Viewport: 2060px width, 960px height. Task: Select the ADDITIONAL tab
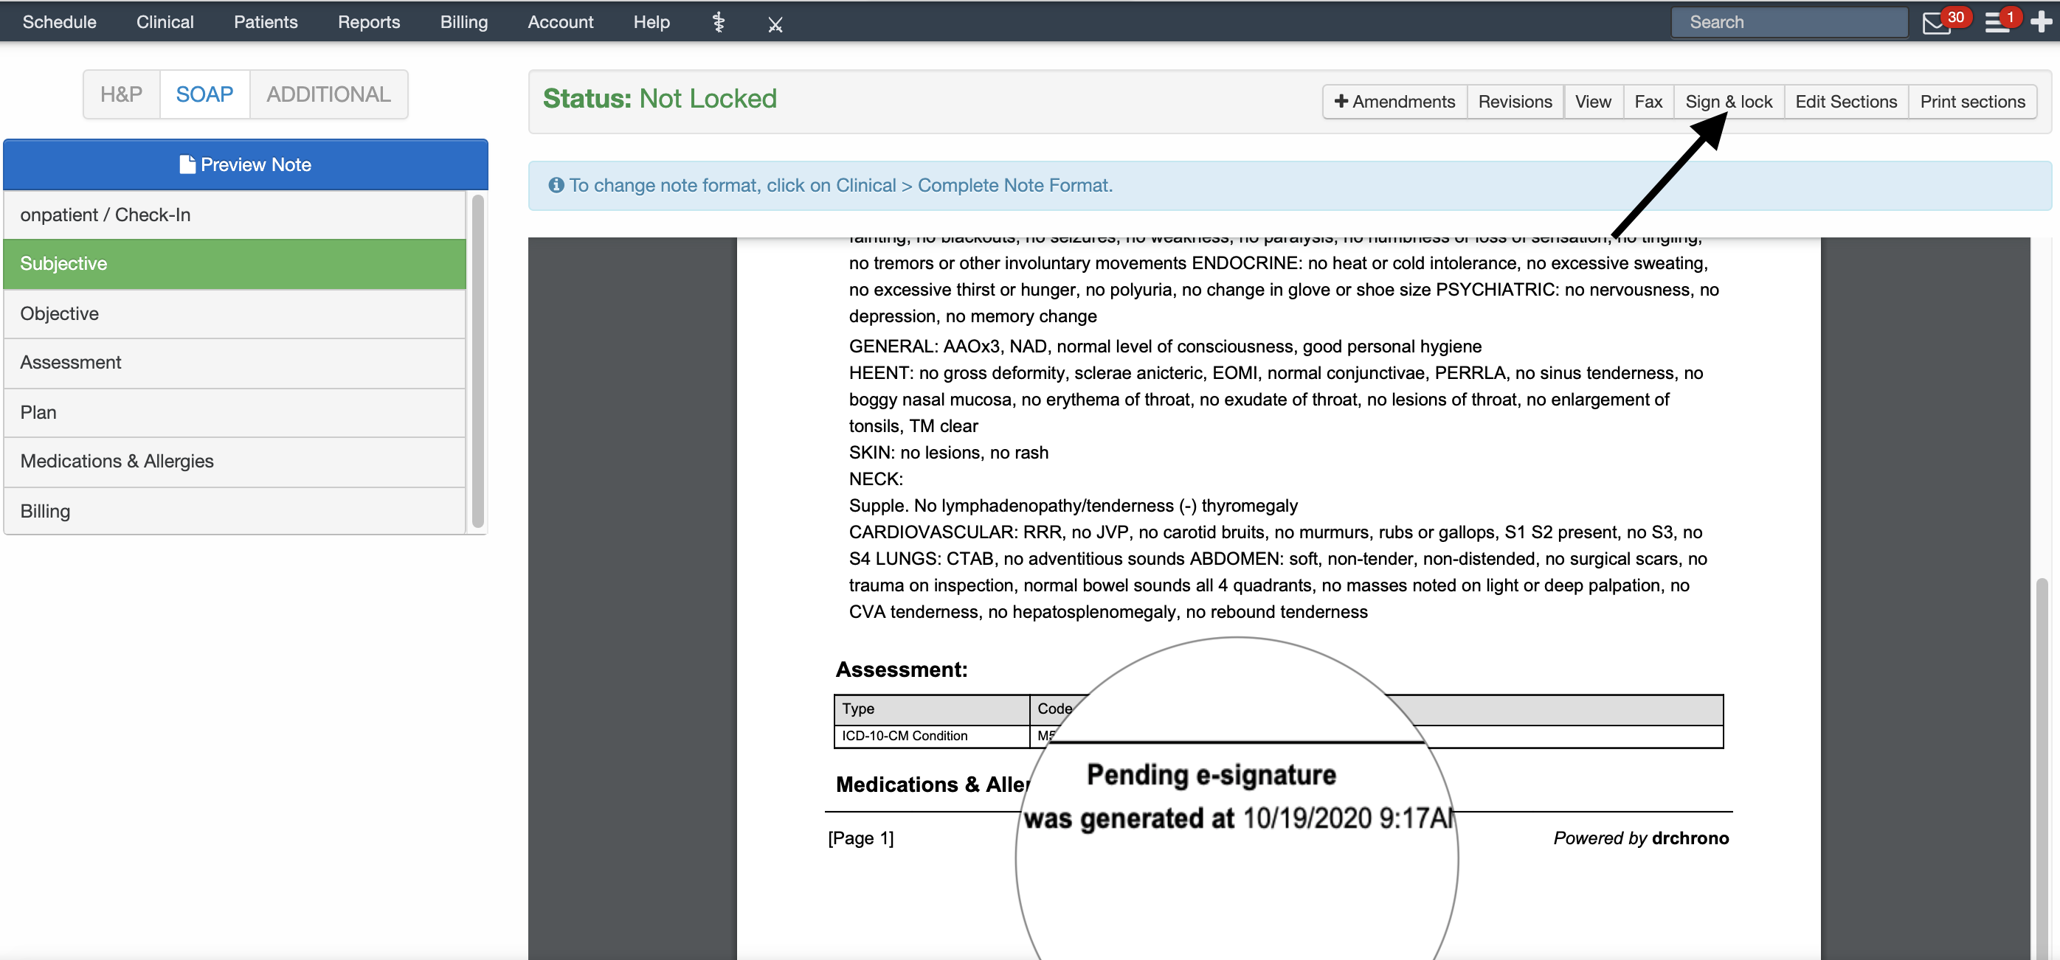coord(327,93)
